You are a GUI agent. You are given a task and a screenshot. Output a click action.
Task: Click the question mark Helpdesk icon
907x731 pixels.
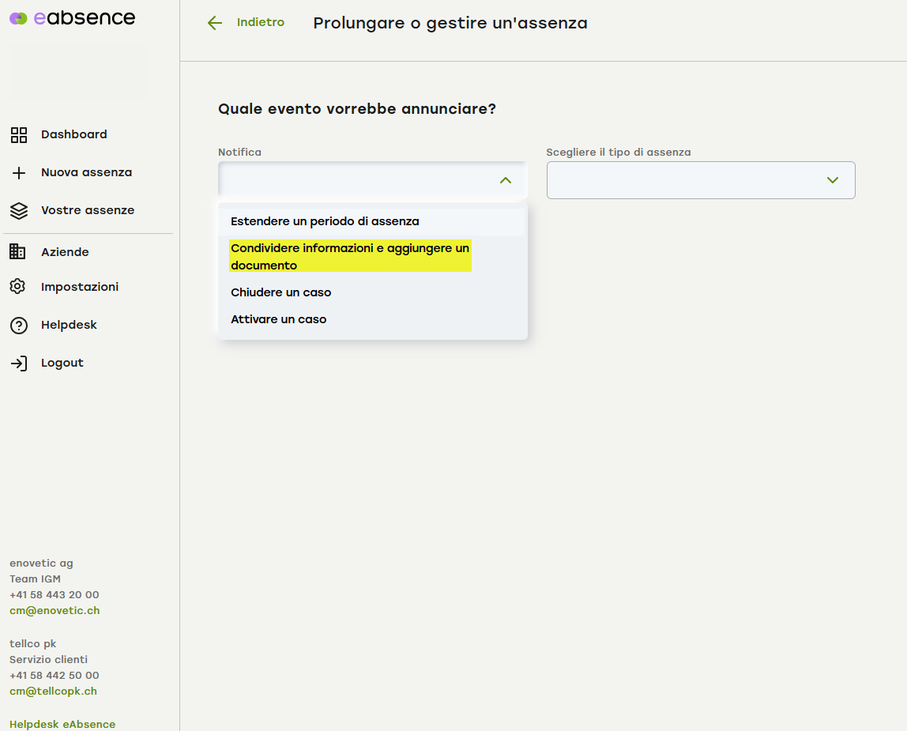tap(19, 325)
